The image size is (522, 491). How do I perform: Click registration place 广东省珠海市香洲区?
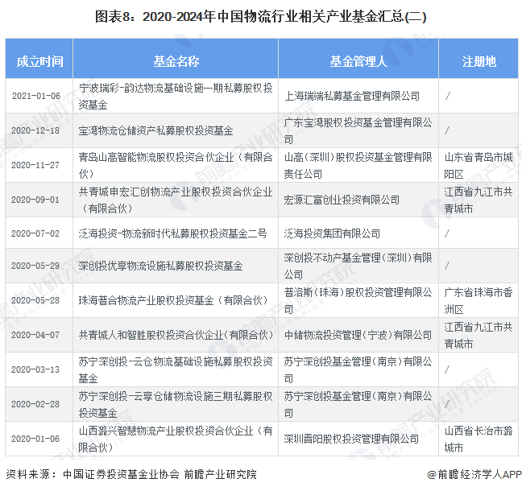click(x=478, y=300)
